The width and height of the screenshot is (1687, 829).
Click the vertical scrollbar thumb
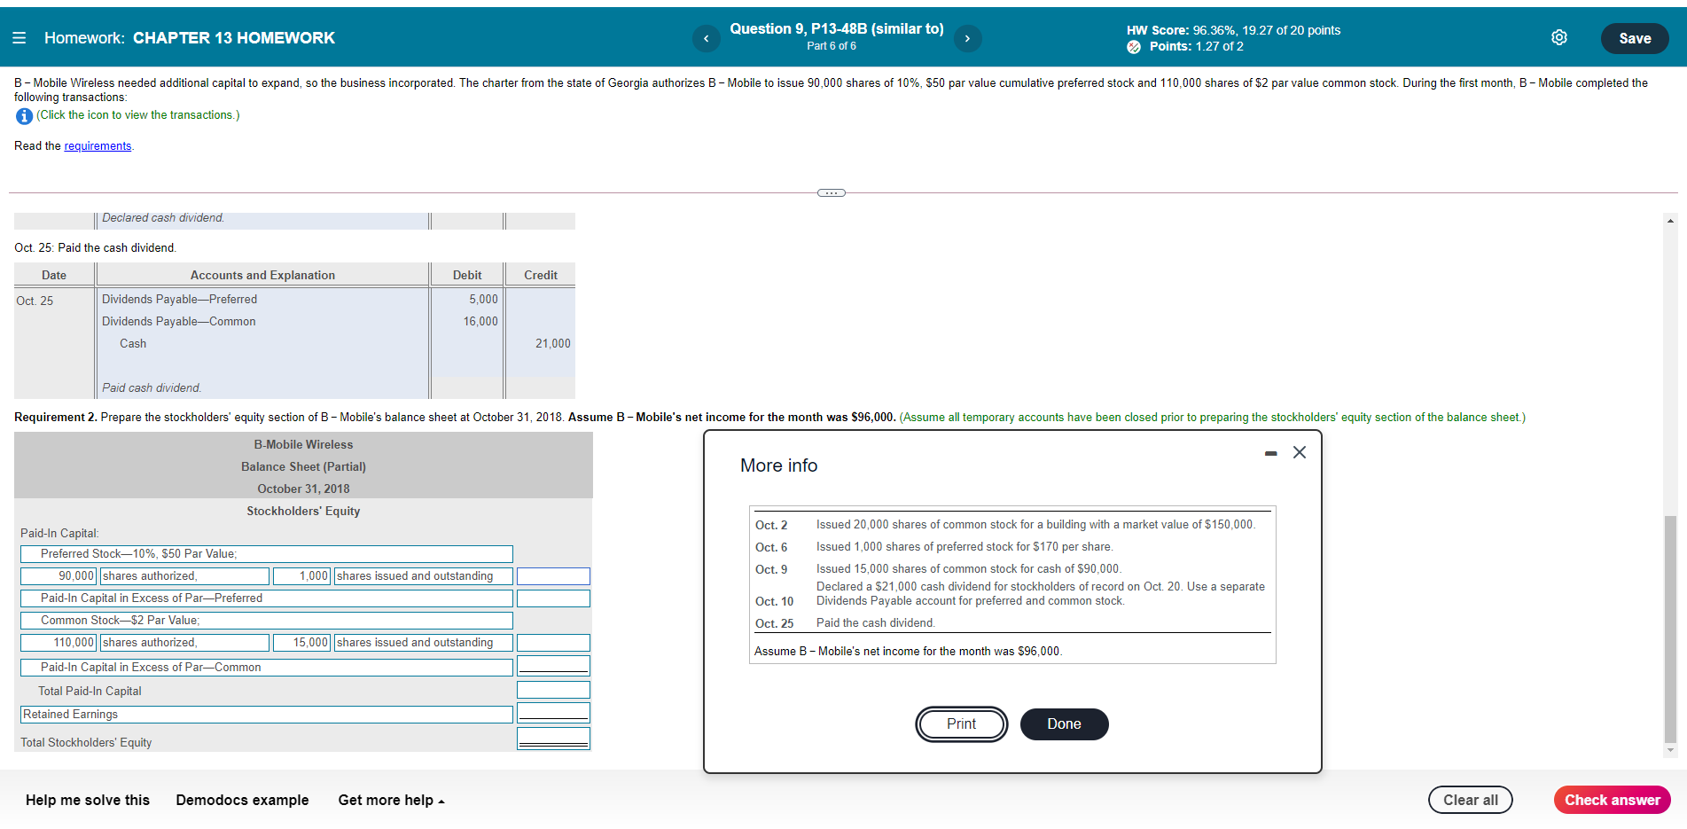tap(1670, 629)
